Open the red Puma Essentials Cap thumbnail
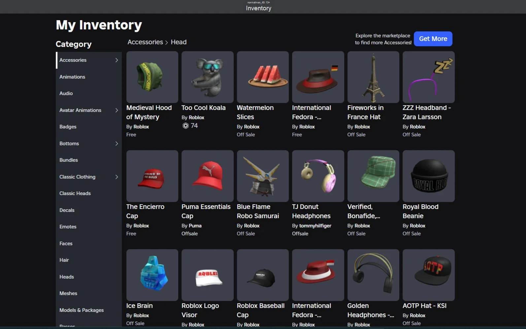526x329 pixels. 208,176
